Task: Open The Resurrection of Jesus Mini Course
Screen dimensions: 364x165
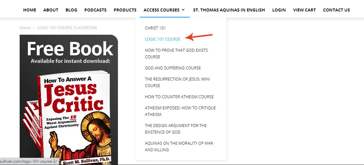Action: 177,82
